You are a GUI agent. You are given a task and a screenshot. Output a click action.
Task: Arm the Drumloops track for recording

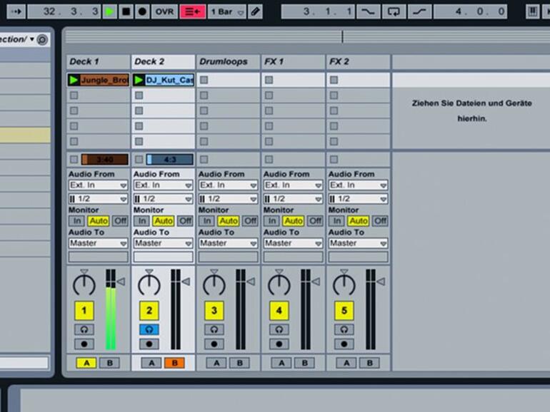[214, 344]
